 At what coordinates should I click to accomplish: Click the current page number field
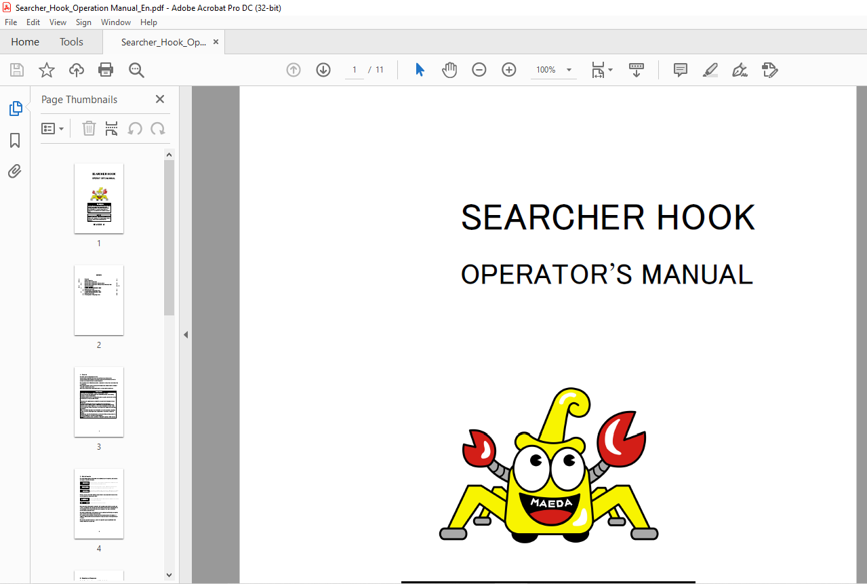click(x=355, y=70)
